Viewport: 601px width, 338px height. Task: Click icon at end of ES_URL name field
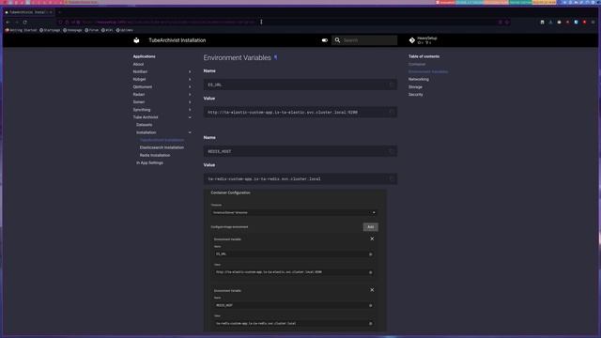(x=370, y=254)
